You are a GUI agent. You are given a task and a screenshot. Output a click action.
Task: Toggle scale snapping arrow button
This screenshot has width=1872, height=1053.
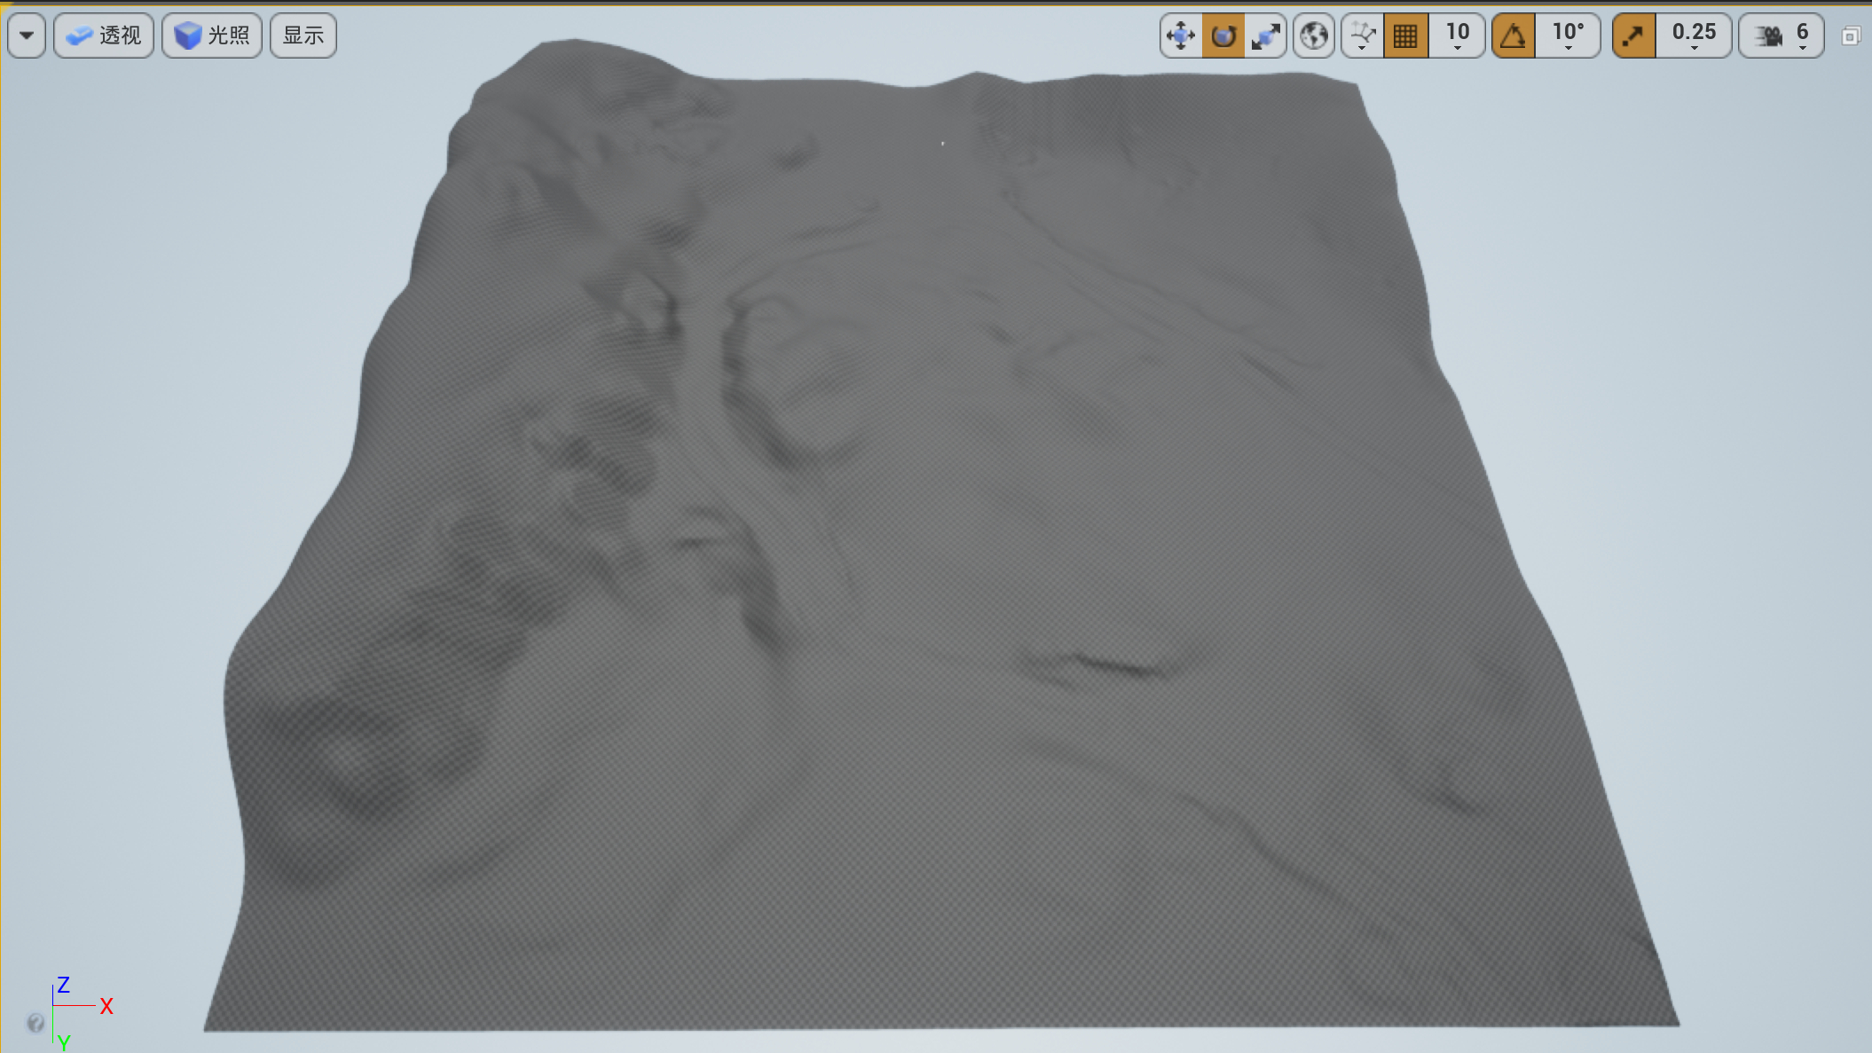[x=1633, y=35]
